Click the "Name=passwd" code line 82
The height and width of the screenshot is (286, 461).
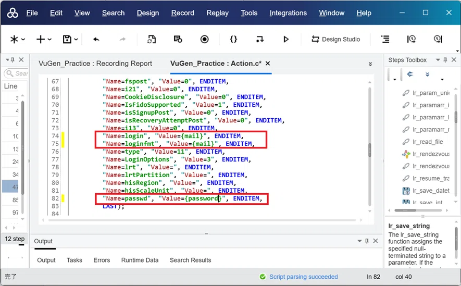(x=182, y=198)
